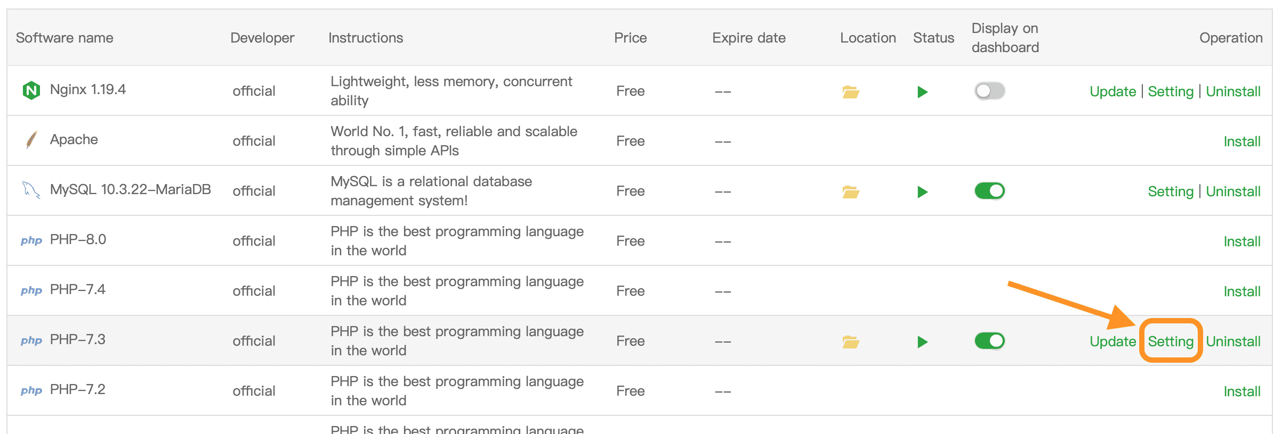Uninstall MySQL 10.3.22-MariaDB

[1233, 191]
